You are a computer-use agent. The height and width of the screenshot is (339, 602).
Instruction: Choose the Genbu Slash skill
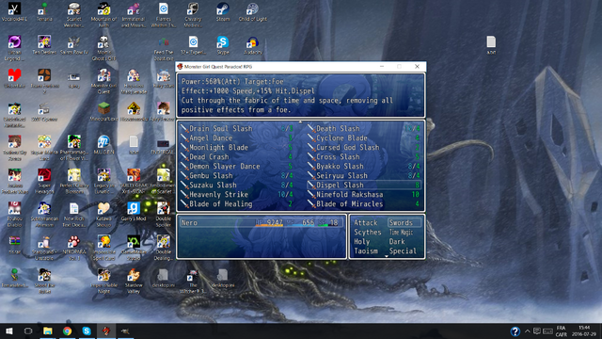(x=237, y=176)
